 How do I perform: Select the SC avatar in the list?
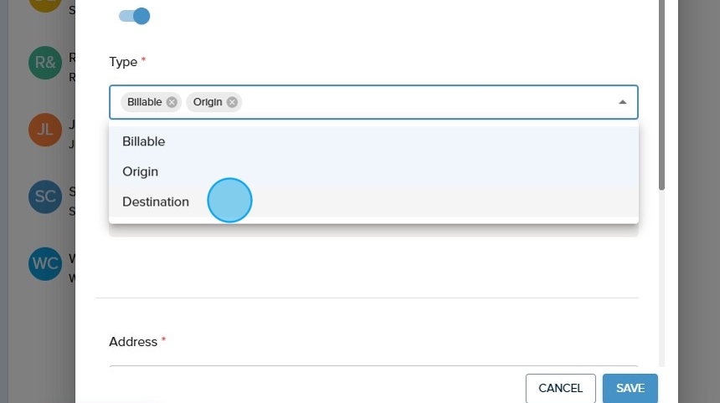pos(44,196)
